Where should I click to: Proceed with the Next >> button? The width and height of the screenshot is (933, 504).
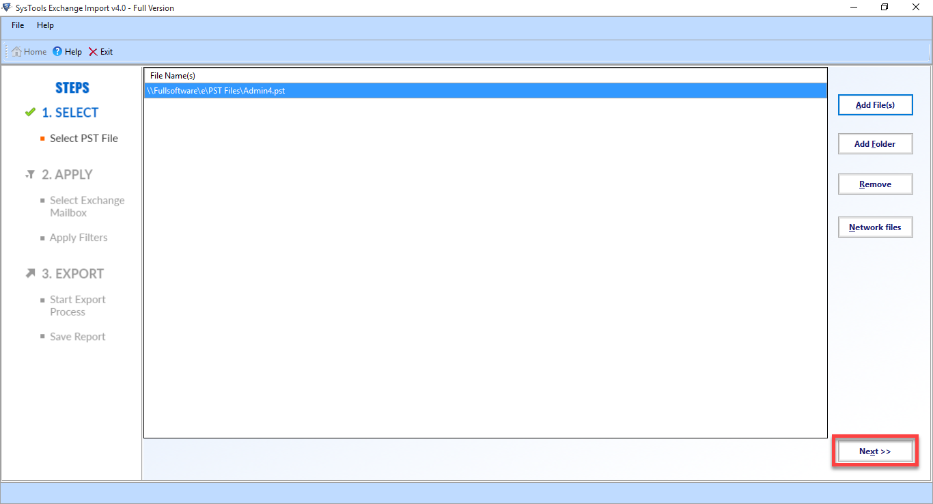coord(875,451)
